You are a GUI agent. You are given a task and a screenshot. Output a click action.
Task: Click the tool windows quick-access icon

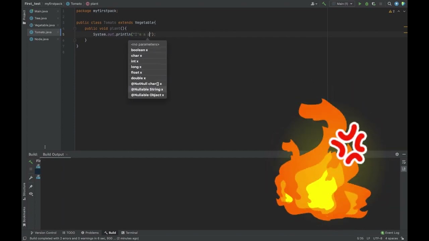pos(24,238)
